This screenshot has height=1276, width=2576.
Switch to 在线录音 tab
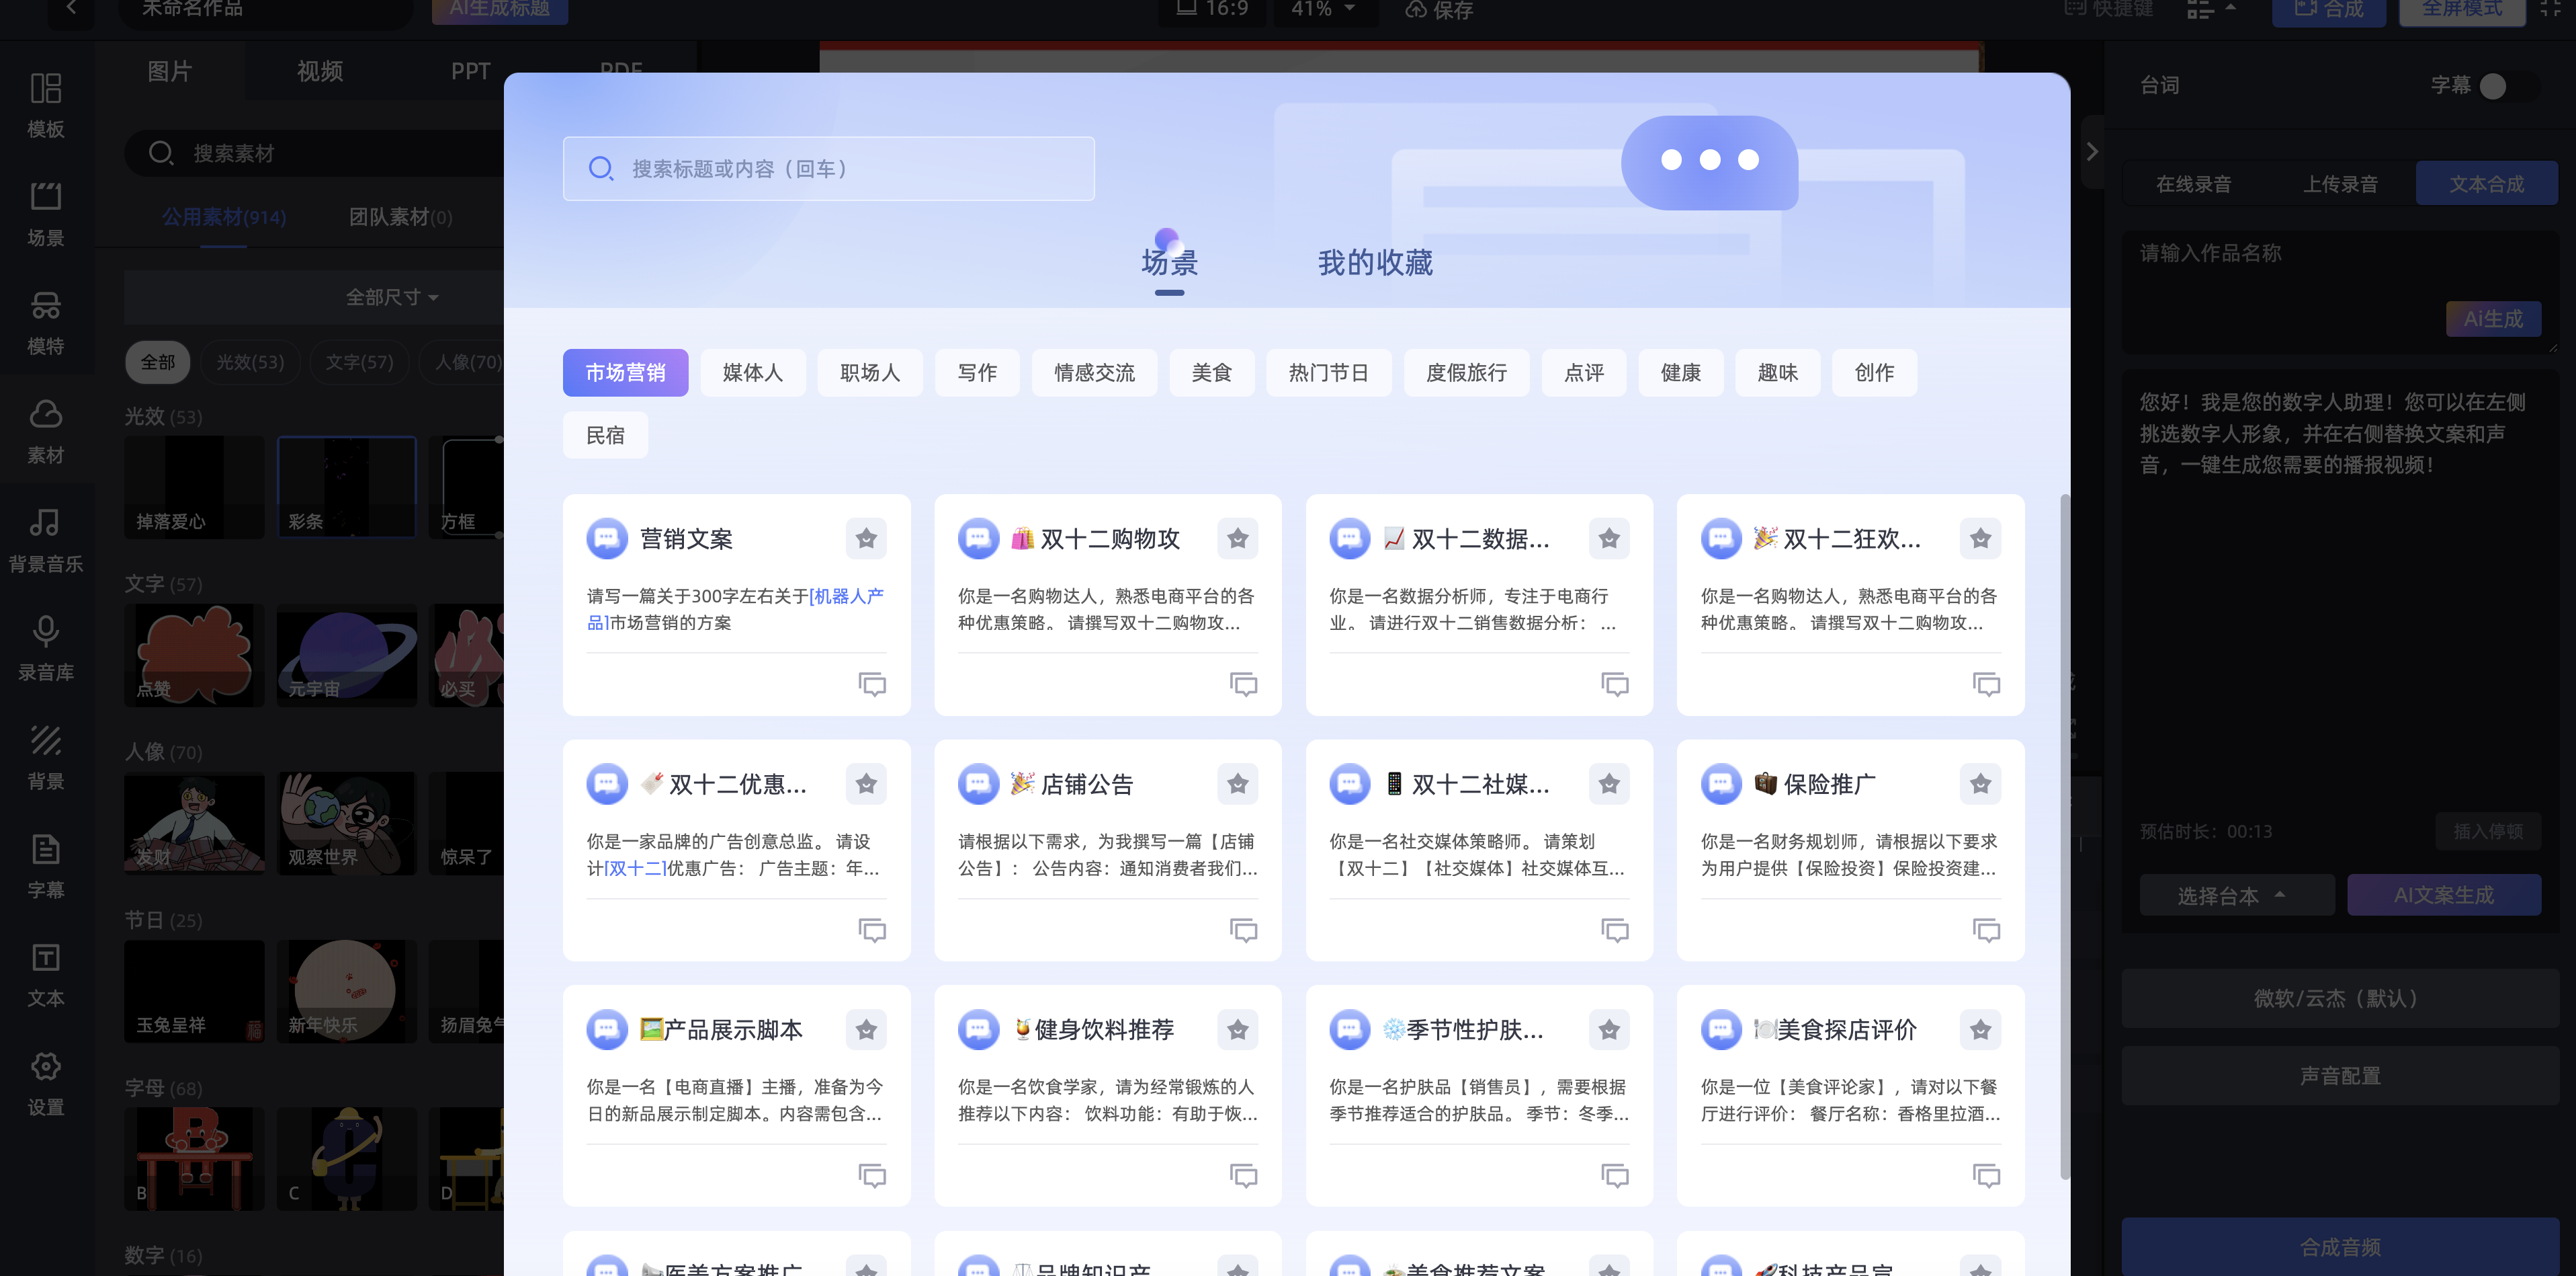point(2193,183)
